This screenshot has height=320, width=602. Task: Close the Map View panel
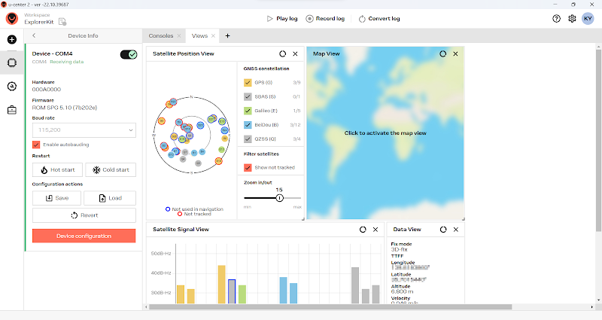pyautogui.click(x=455, y=53)
